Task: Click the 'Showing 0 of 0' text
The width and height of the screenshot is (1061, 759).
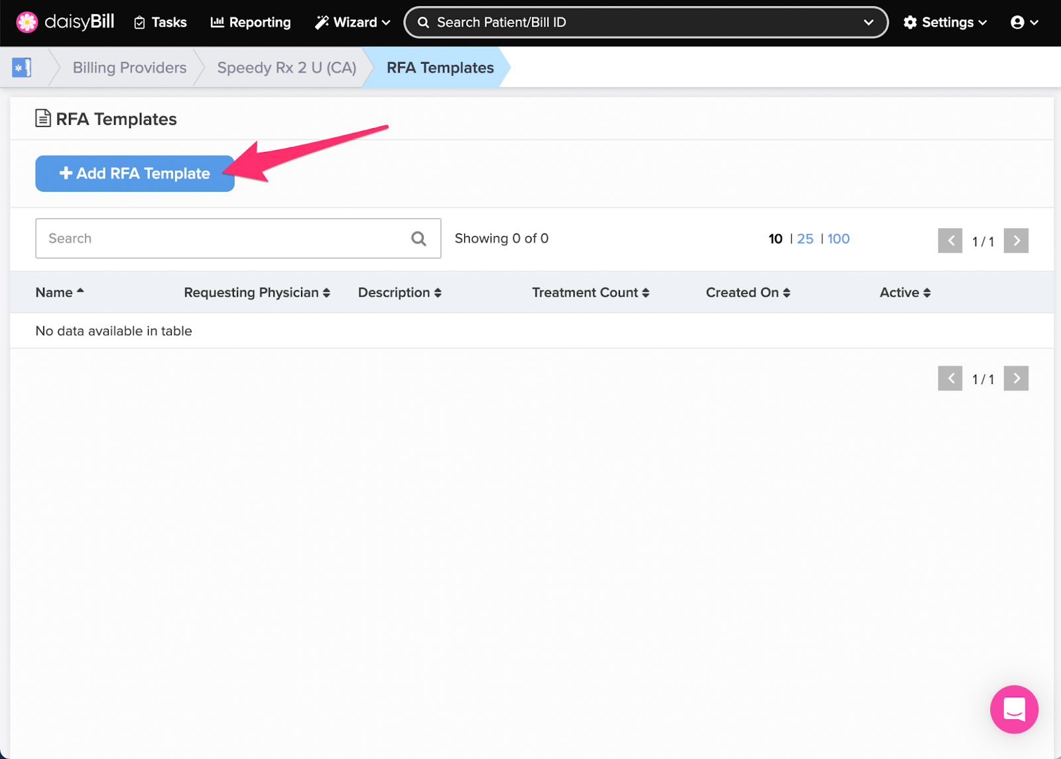Action: [x=501, y=238]
